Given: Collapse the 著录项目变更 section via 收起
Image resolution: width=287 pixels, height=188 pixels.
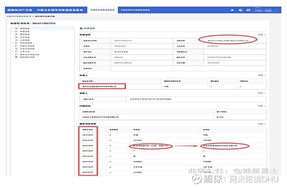Looking at the screenshot, I should [262, 124].
